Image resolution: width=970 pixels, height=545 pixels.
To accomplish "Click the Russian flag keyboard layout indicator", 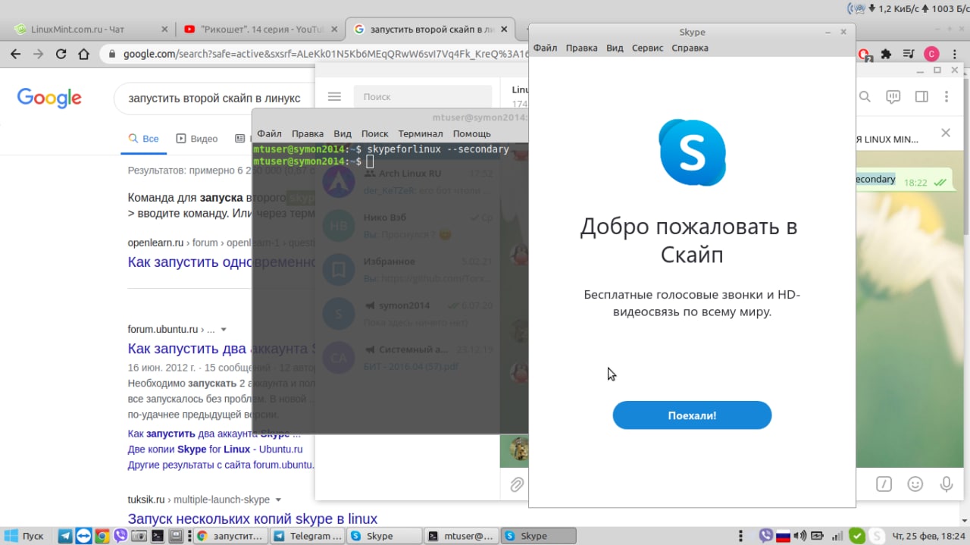I will point(783,536).
